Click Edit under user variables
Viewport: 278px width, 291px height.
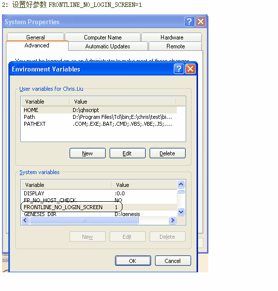pos(127,153)
